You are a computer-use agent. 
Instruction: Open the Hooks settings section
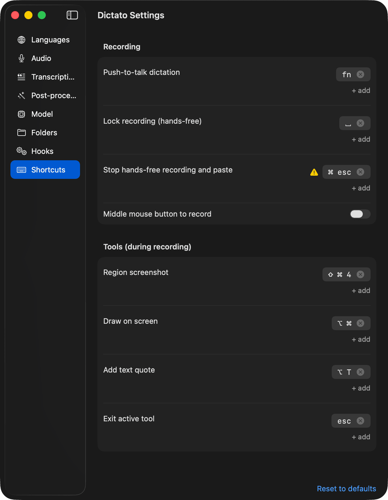(x=45, y=151)
